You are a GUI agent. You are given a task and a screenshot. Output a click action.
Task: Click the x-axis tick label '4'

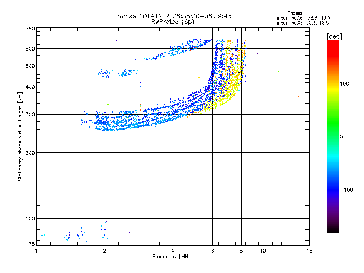(x=173, y=251)
